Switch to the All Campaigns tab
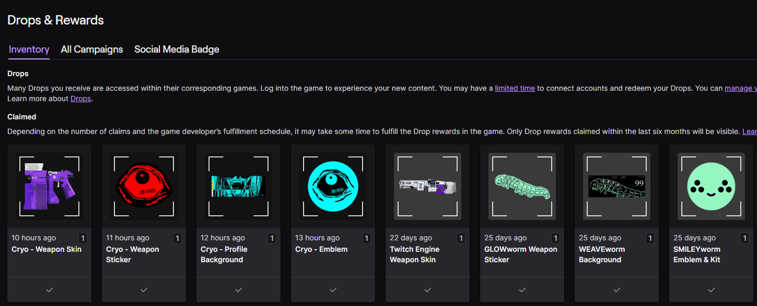The image size is (757, 306). 92,50
